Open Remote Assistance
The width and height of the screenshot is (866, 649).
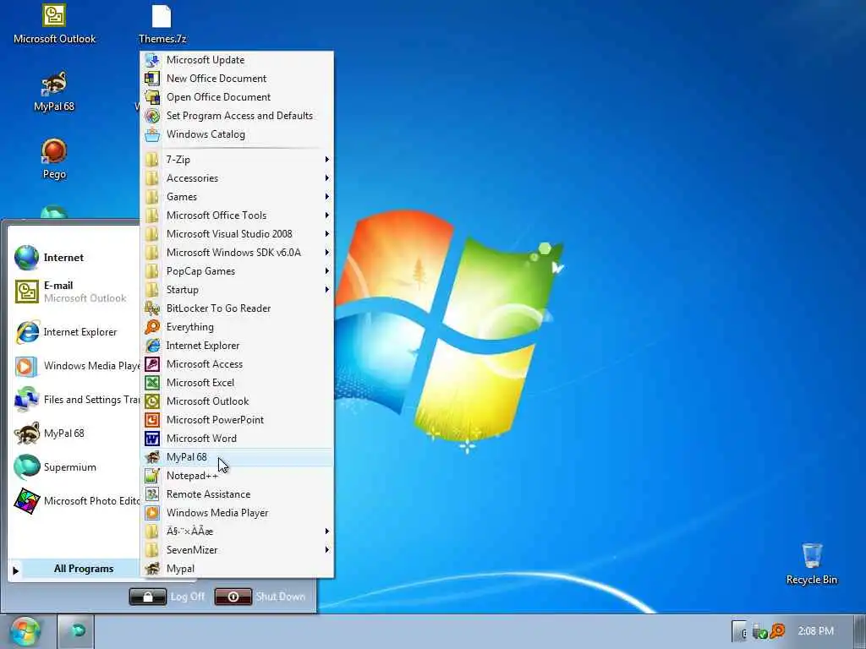237,494
